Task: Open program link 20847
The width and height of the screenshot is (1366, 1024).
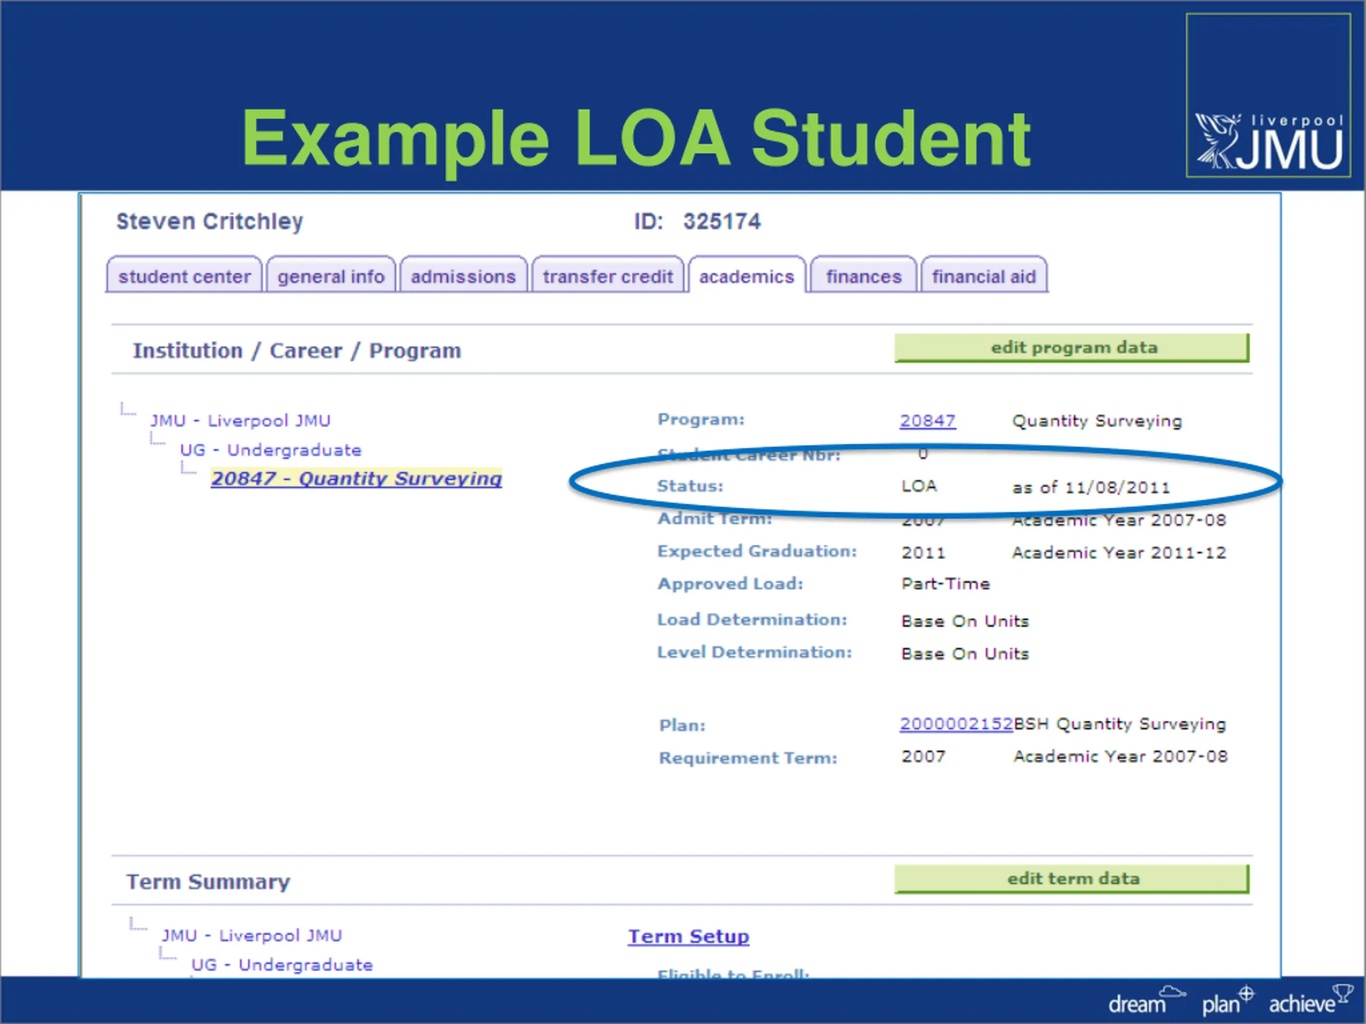Action: [927, 420]
